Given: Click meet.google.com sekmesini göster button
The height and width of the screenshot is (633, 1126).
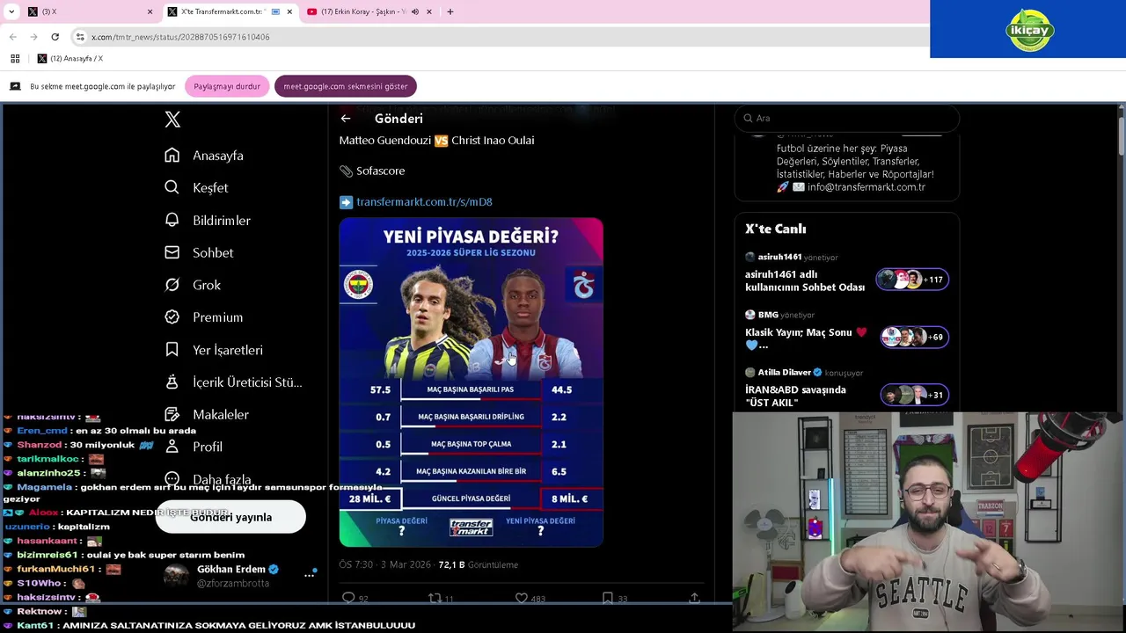Looking at the screenshot, I should click(345, 86).
